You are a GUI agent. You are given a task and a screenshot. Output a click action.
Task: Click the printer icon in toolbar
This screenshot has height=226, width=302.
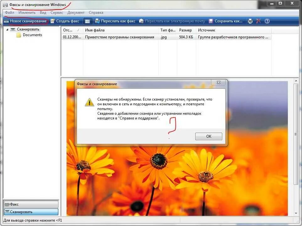[x=250, y=21]
